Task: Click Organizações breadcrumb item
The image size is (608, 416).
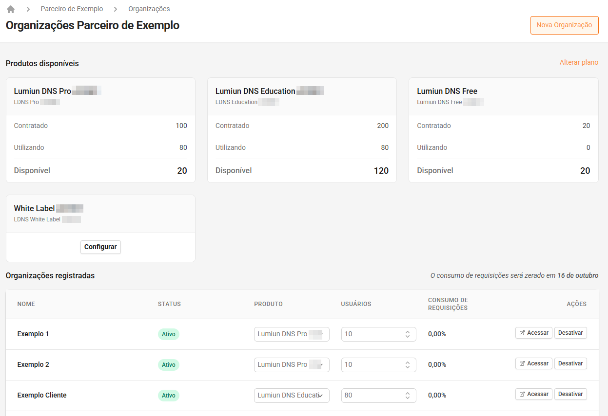Action: (x=149, y=9)
